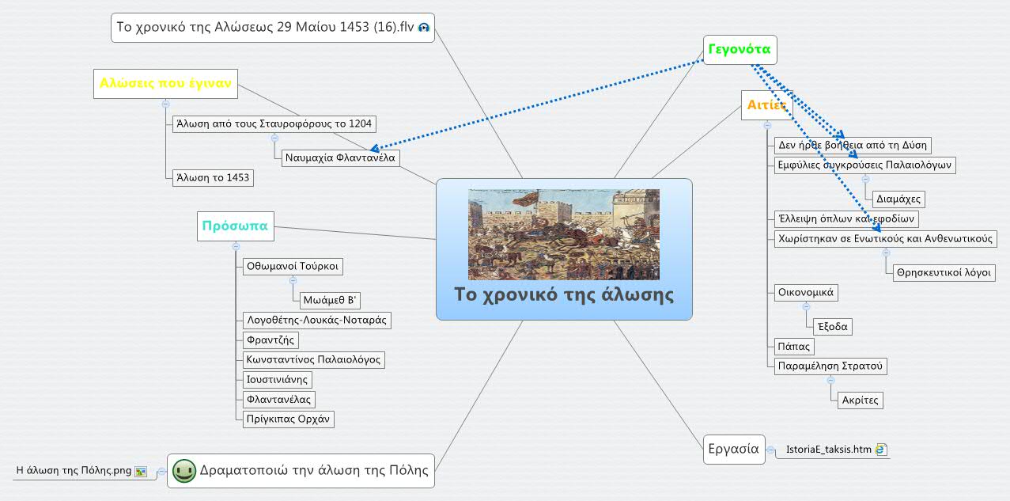Collapse the Αλώσεις που έγιναν branch
1010x501 pixels.
(x=165, y=104)
